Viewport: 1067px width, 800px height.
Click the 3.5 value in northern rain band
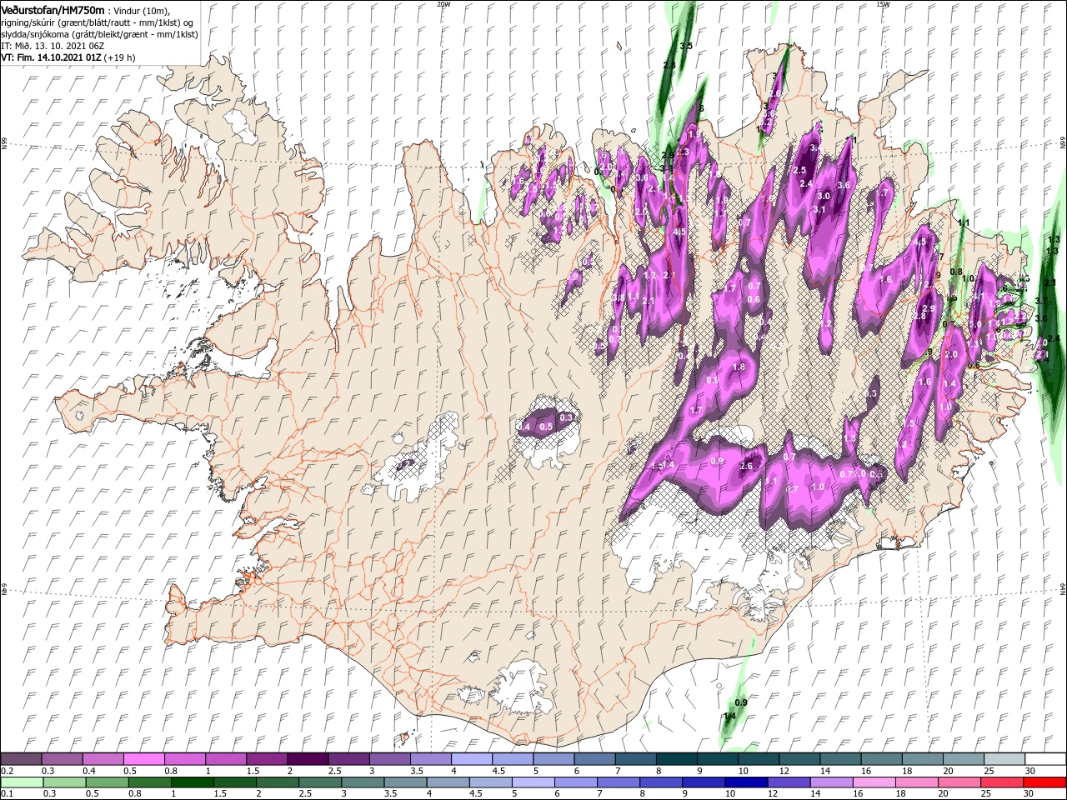pos(686,46)
